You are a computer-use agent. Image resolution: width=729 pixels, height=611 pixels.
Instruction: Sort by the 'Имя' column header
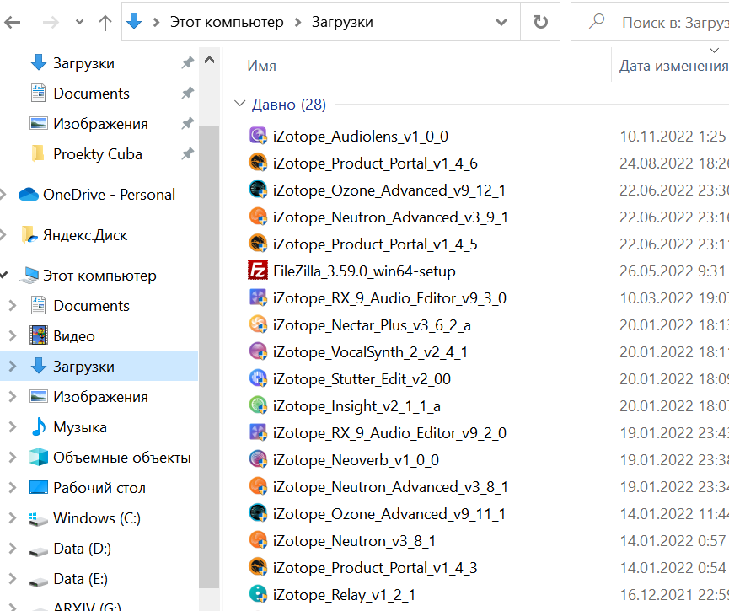pos(262,66)
